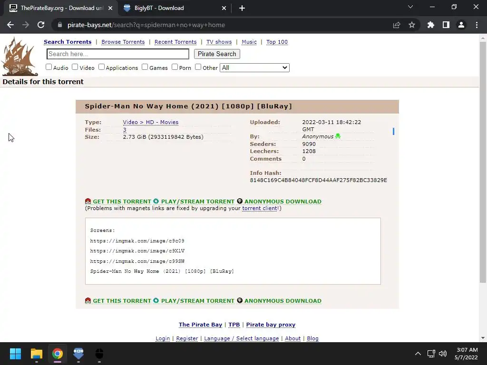Screen dimensions: 487x365
Task: Click the Pirate Bay ship logo
Action: click(x=19, y=57)
